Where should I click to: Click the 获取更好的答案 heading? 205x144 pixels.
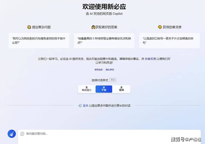(106, 27)
